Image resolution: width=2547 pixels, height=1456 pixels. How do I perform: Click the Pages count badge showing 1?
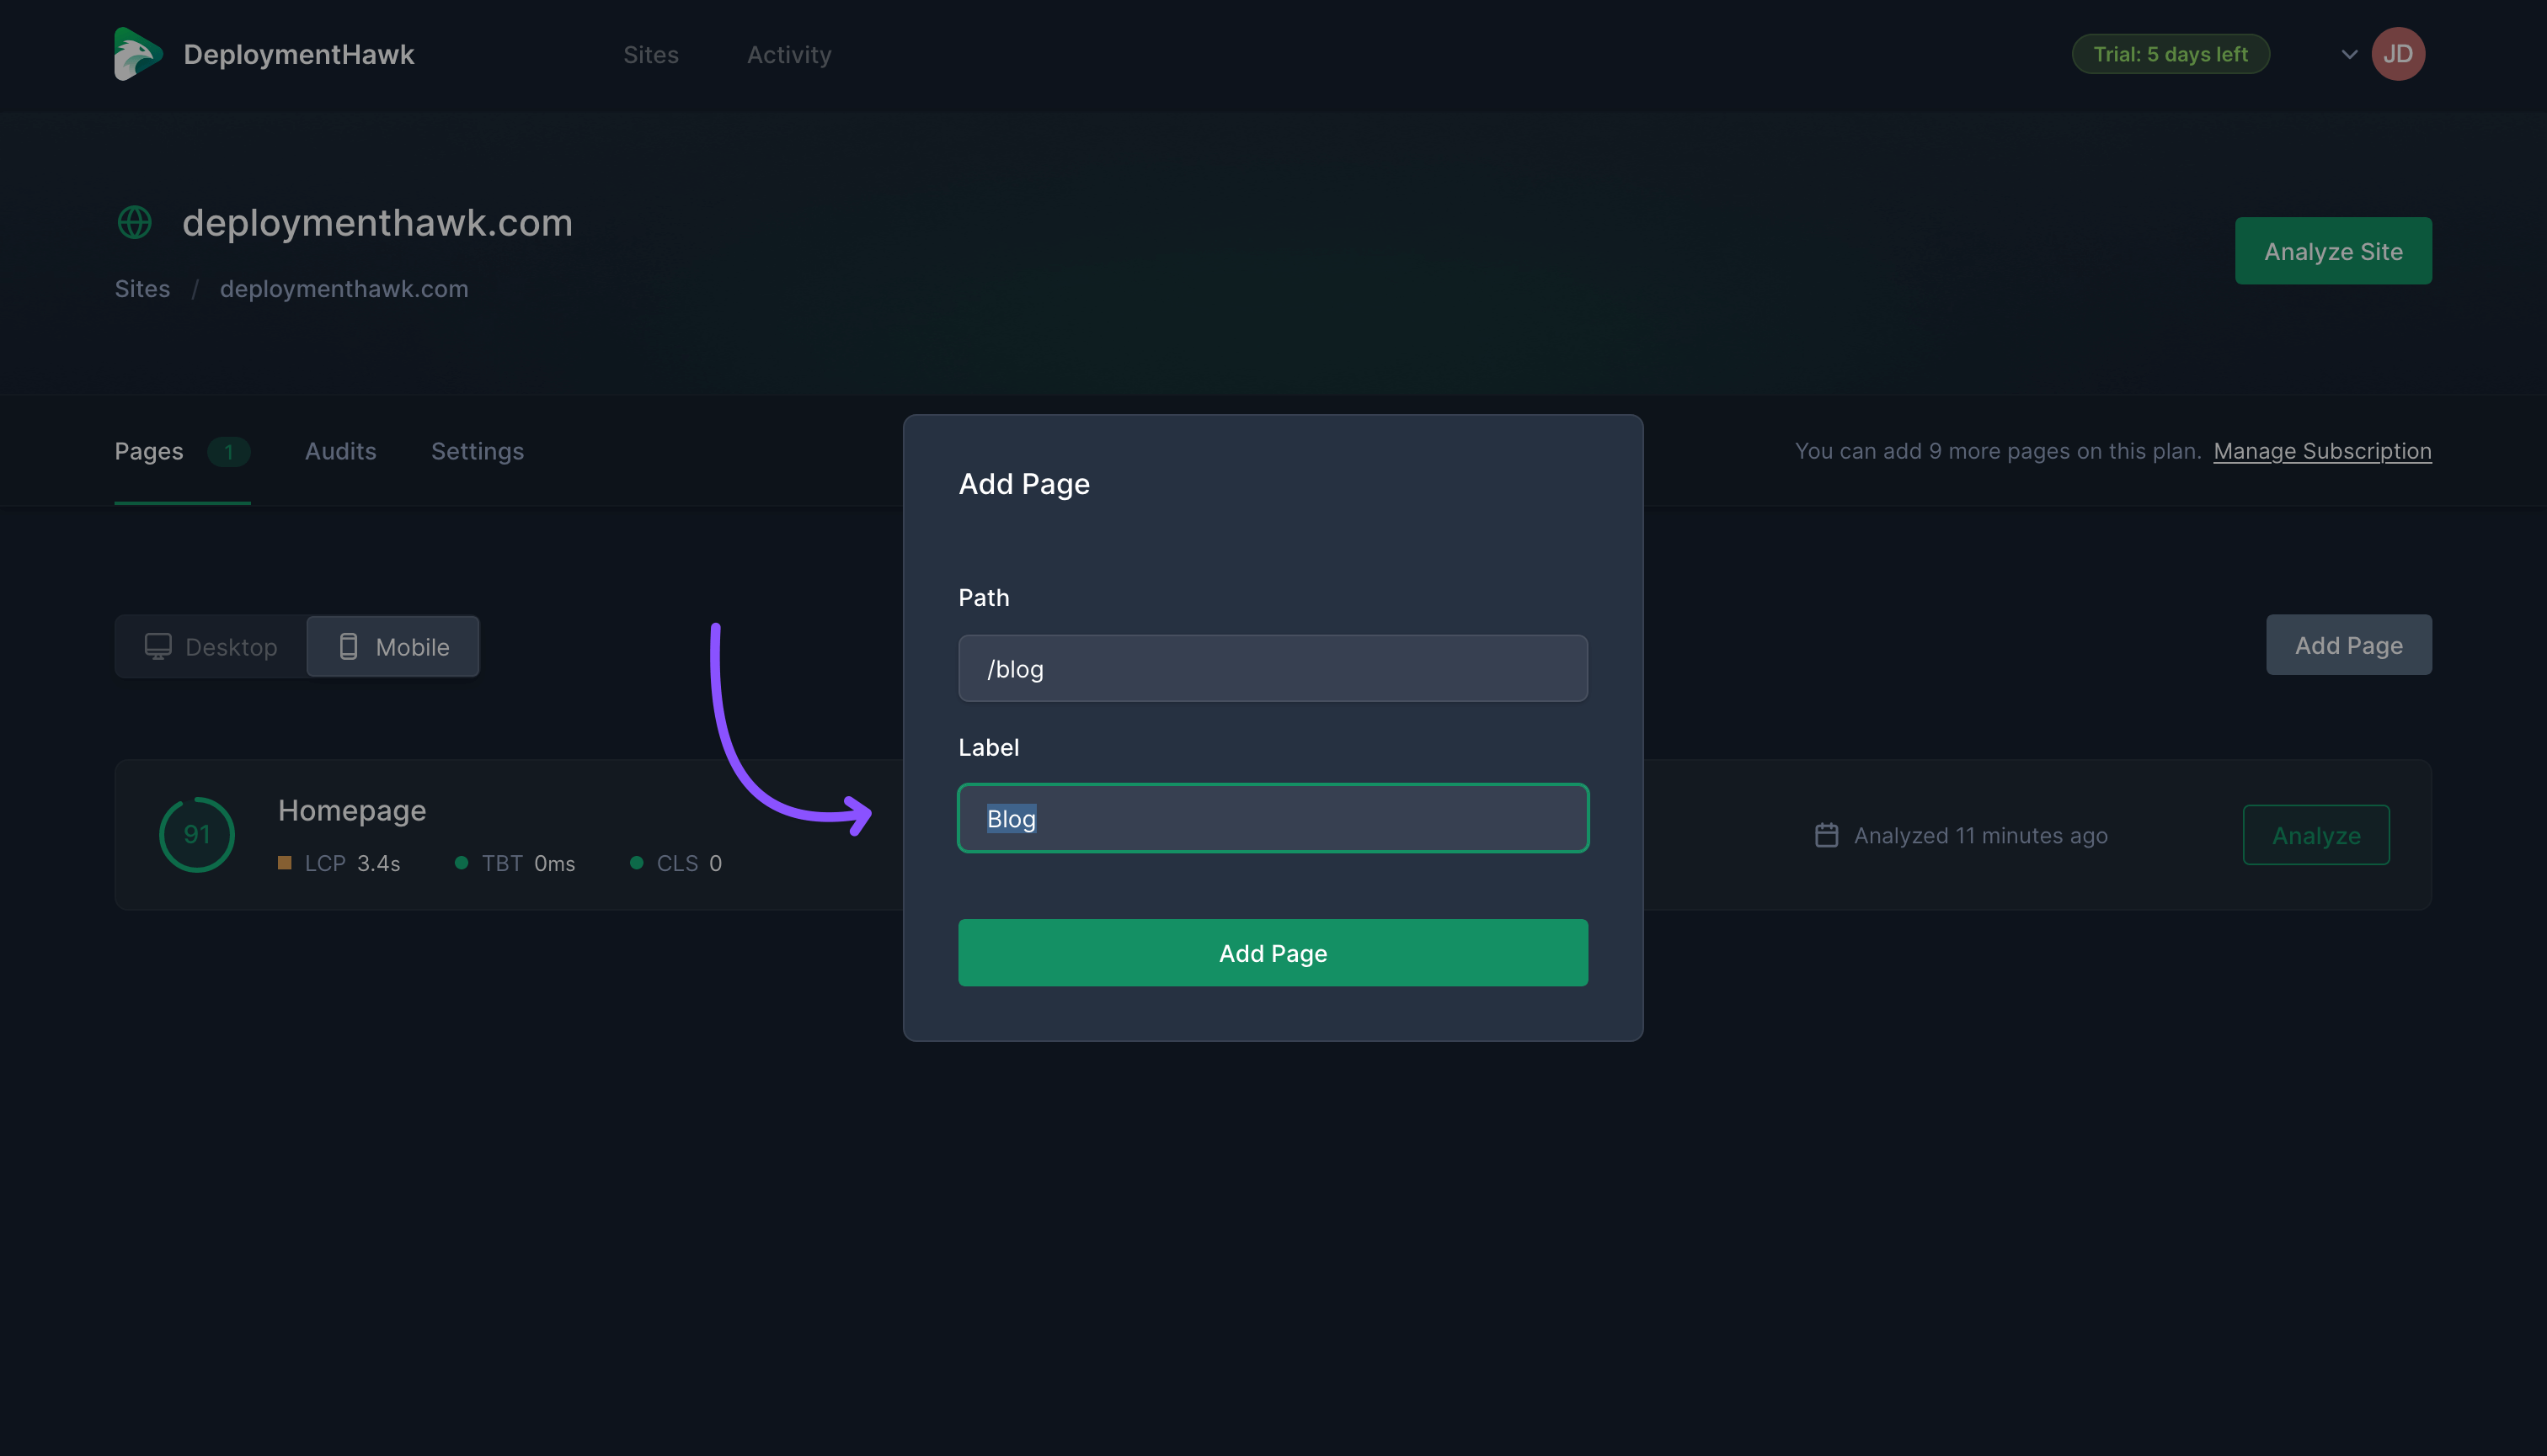[x=228, y=452]
